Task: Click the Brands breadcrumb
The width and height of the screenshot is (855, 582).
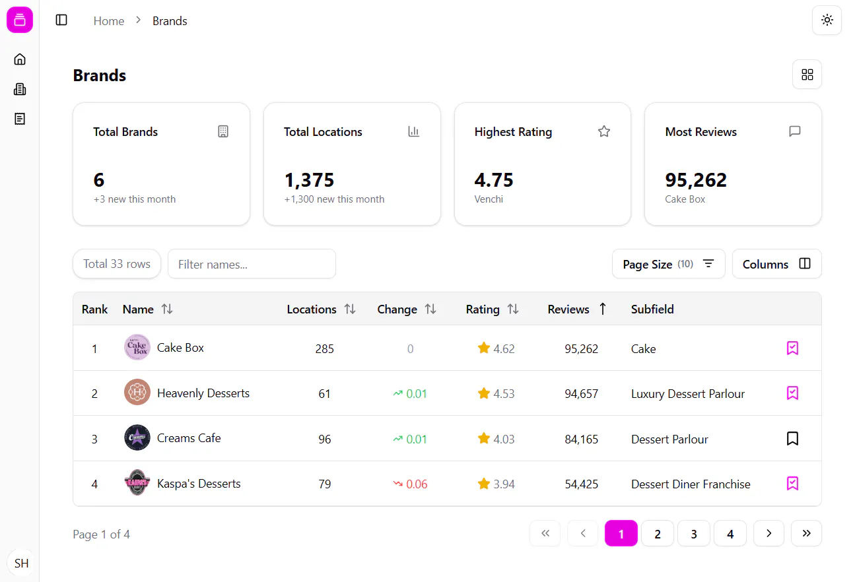Action: click(170, 21)
